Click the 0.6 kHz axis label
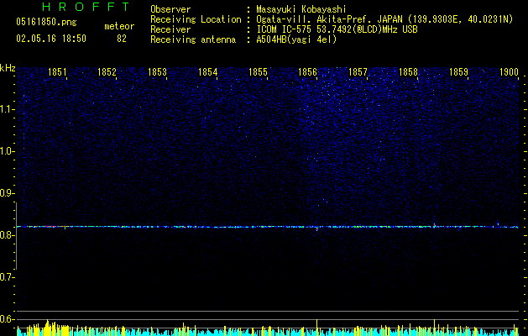Image resolution: width=528 pixels, height=336 pixels. [7, 319]
